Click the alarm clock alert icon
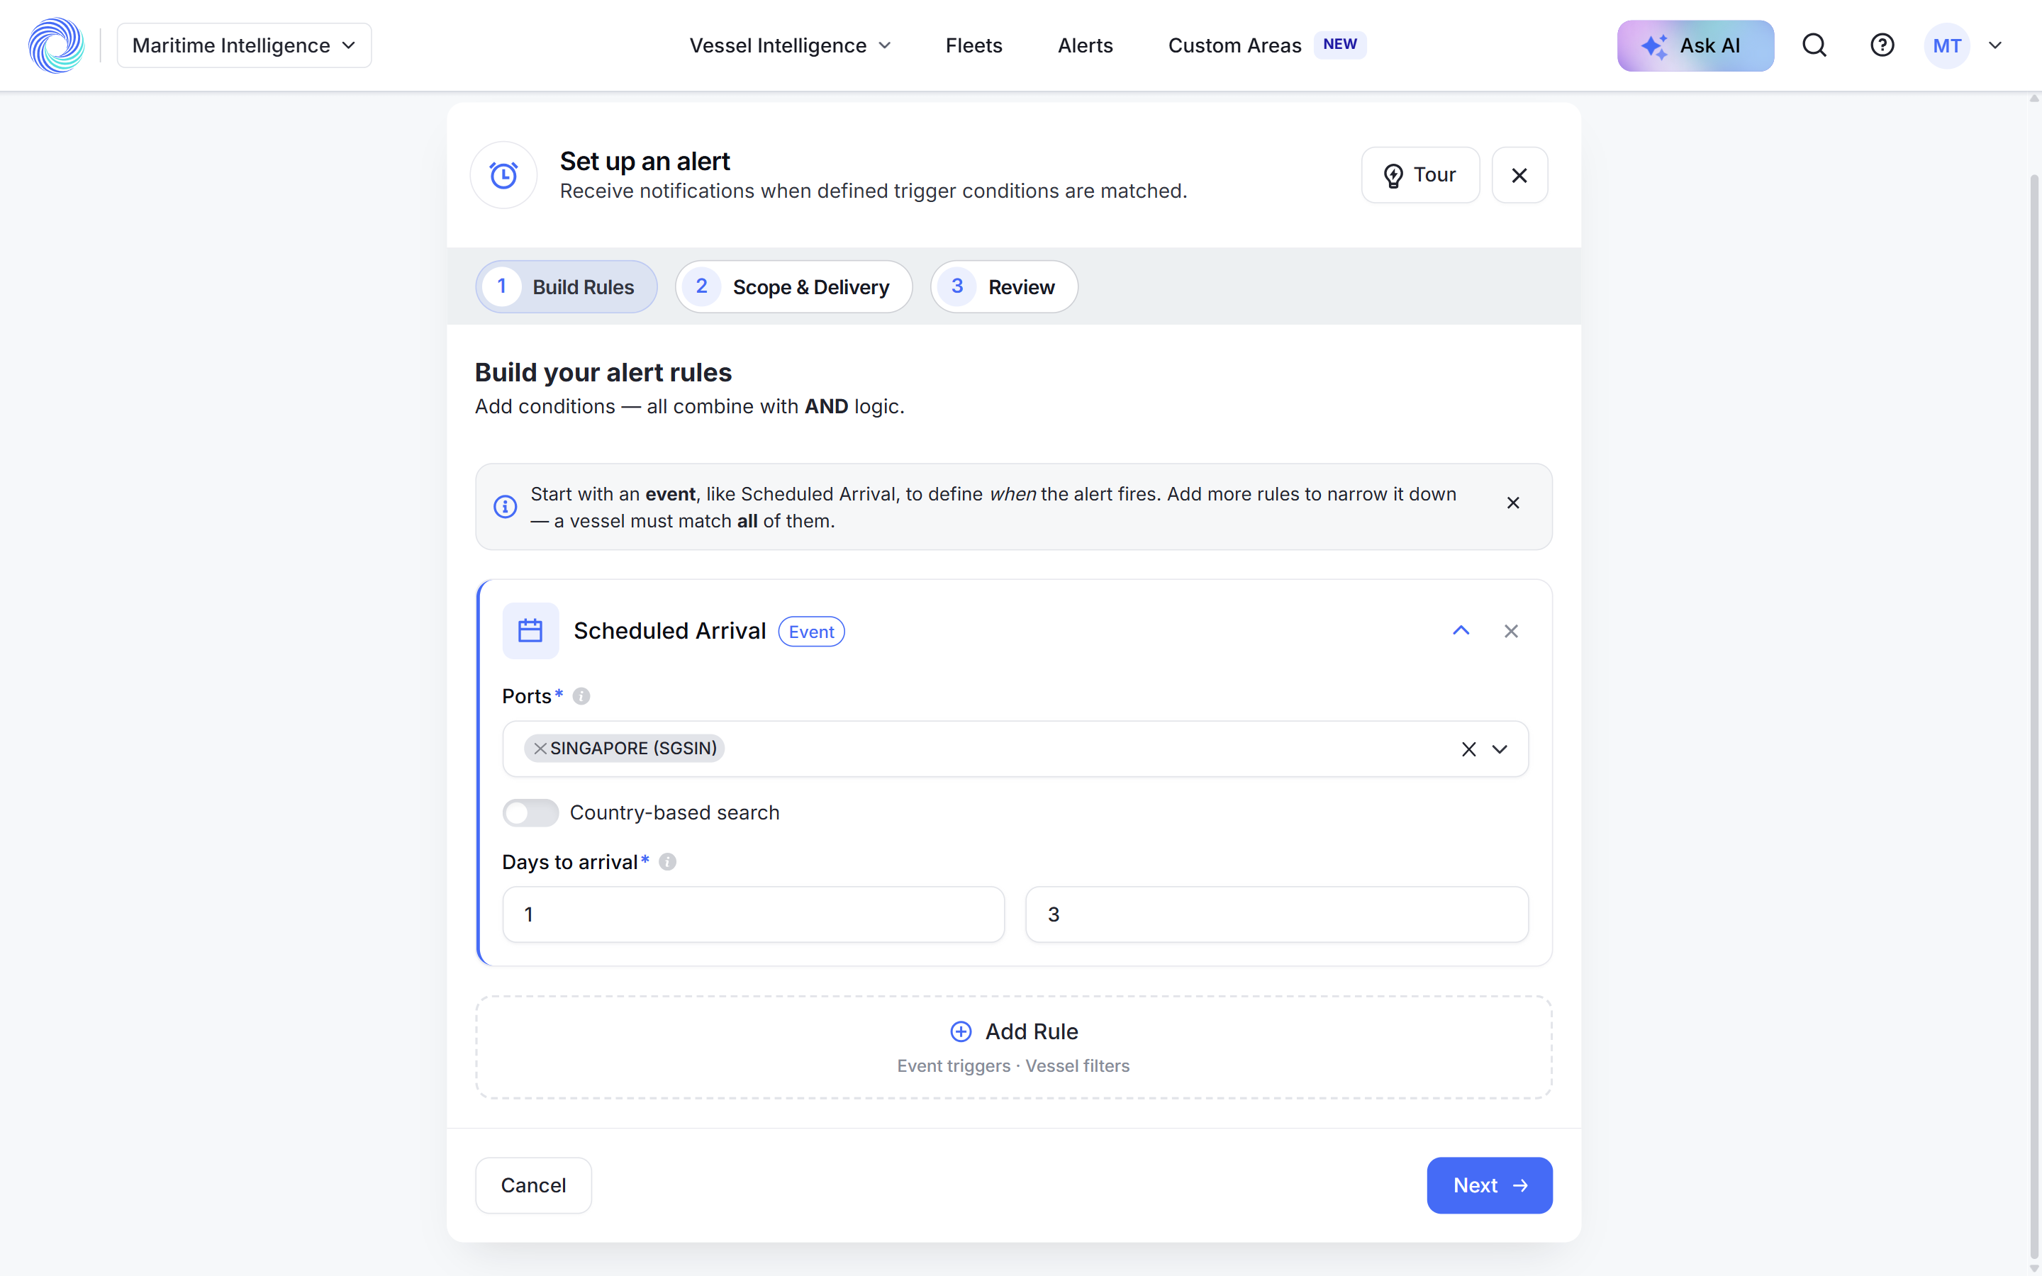2042x1276 pixels. pyautogui.click(x=503, y=174)
